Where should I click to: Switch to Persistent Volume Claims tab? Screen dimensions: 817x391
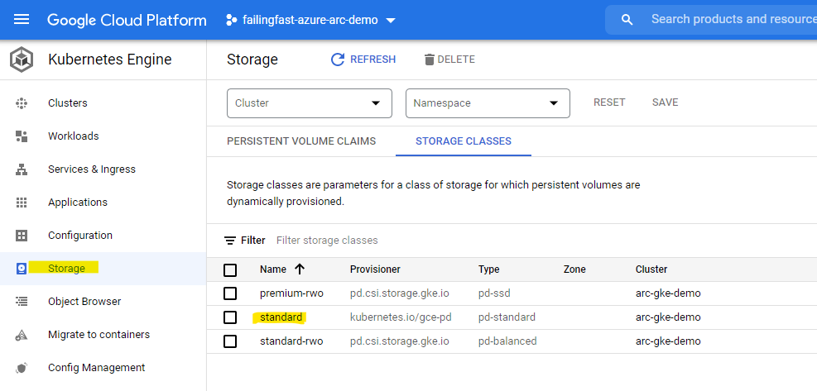coord(301,141)
